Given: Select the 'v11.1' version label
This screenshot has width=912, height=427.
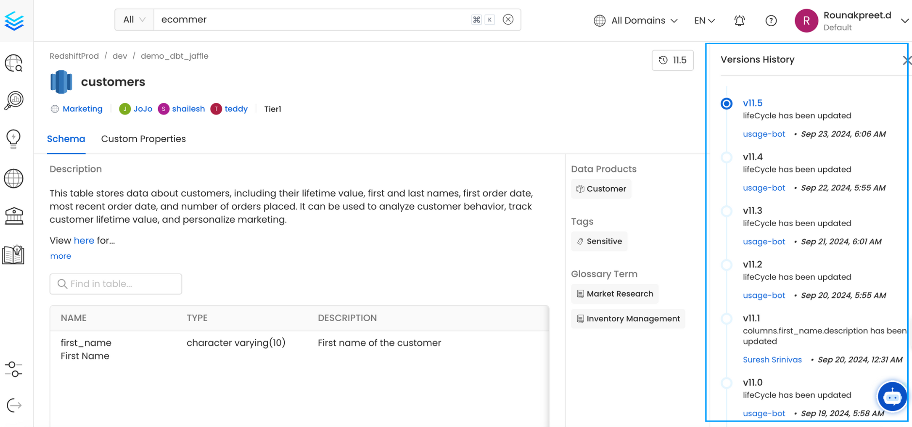Looking at the screenshot, I should click(751, 318).
